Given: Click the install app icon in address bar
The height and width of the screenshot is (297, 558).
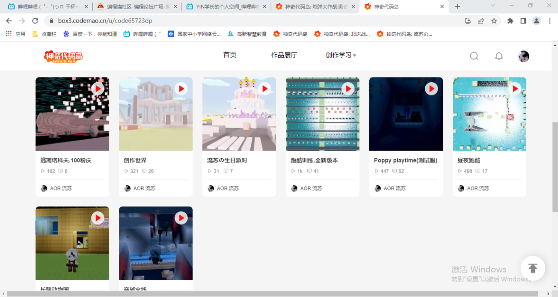Looking at the screenshot, I should [468, 21].
